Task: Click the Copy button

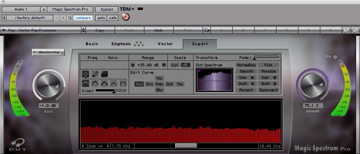Action: pos(100,30)
